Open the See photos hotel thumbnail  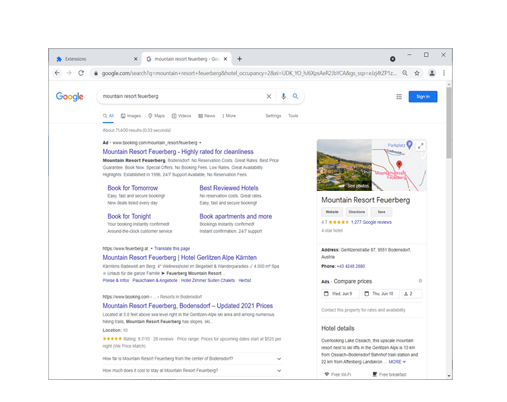[344, 165]
